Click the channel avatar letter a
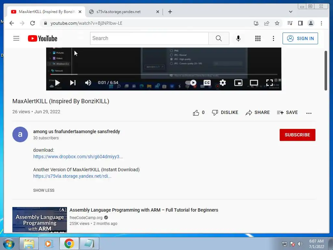The image size is (333, 250). [x=20, y=134]
